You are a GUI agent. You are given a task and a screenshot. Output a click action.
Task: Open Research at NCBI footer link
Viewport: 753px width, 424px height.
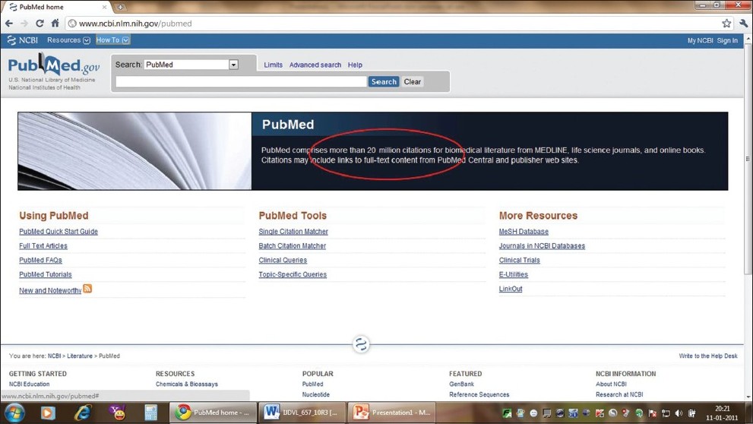[x=619, y=394]
